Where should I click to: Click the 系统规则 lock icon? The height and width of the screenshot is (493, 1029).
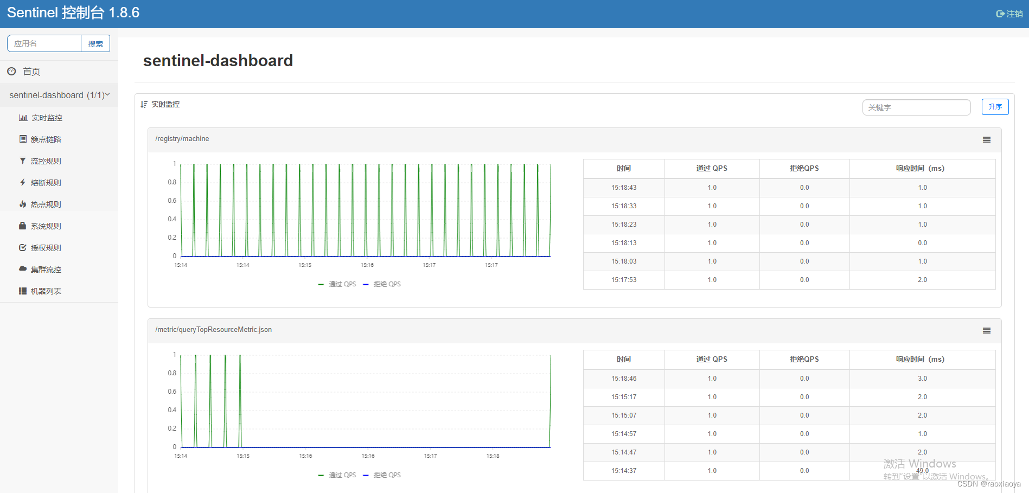(23, 226)
